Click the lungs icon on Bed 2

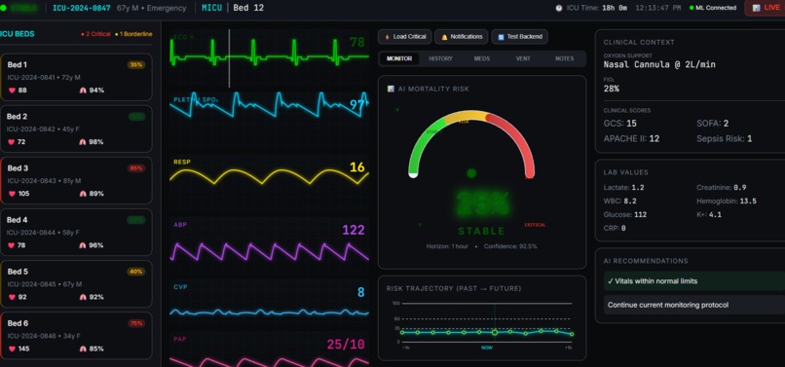click(83, 142)
